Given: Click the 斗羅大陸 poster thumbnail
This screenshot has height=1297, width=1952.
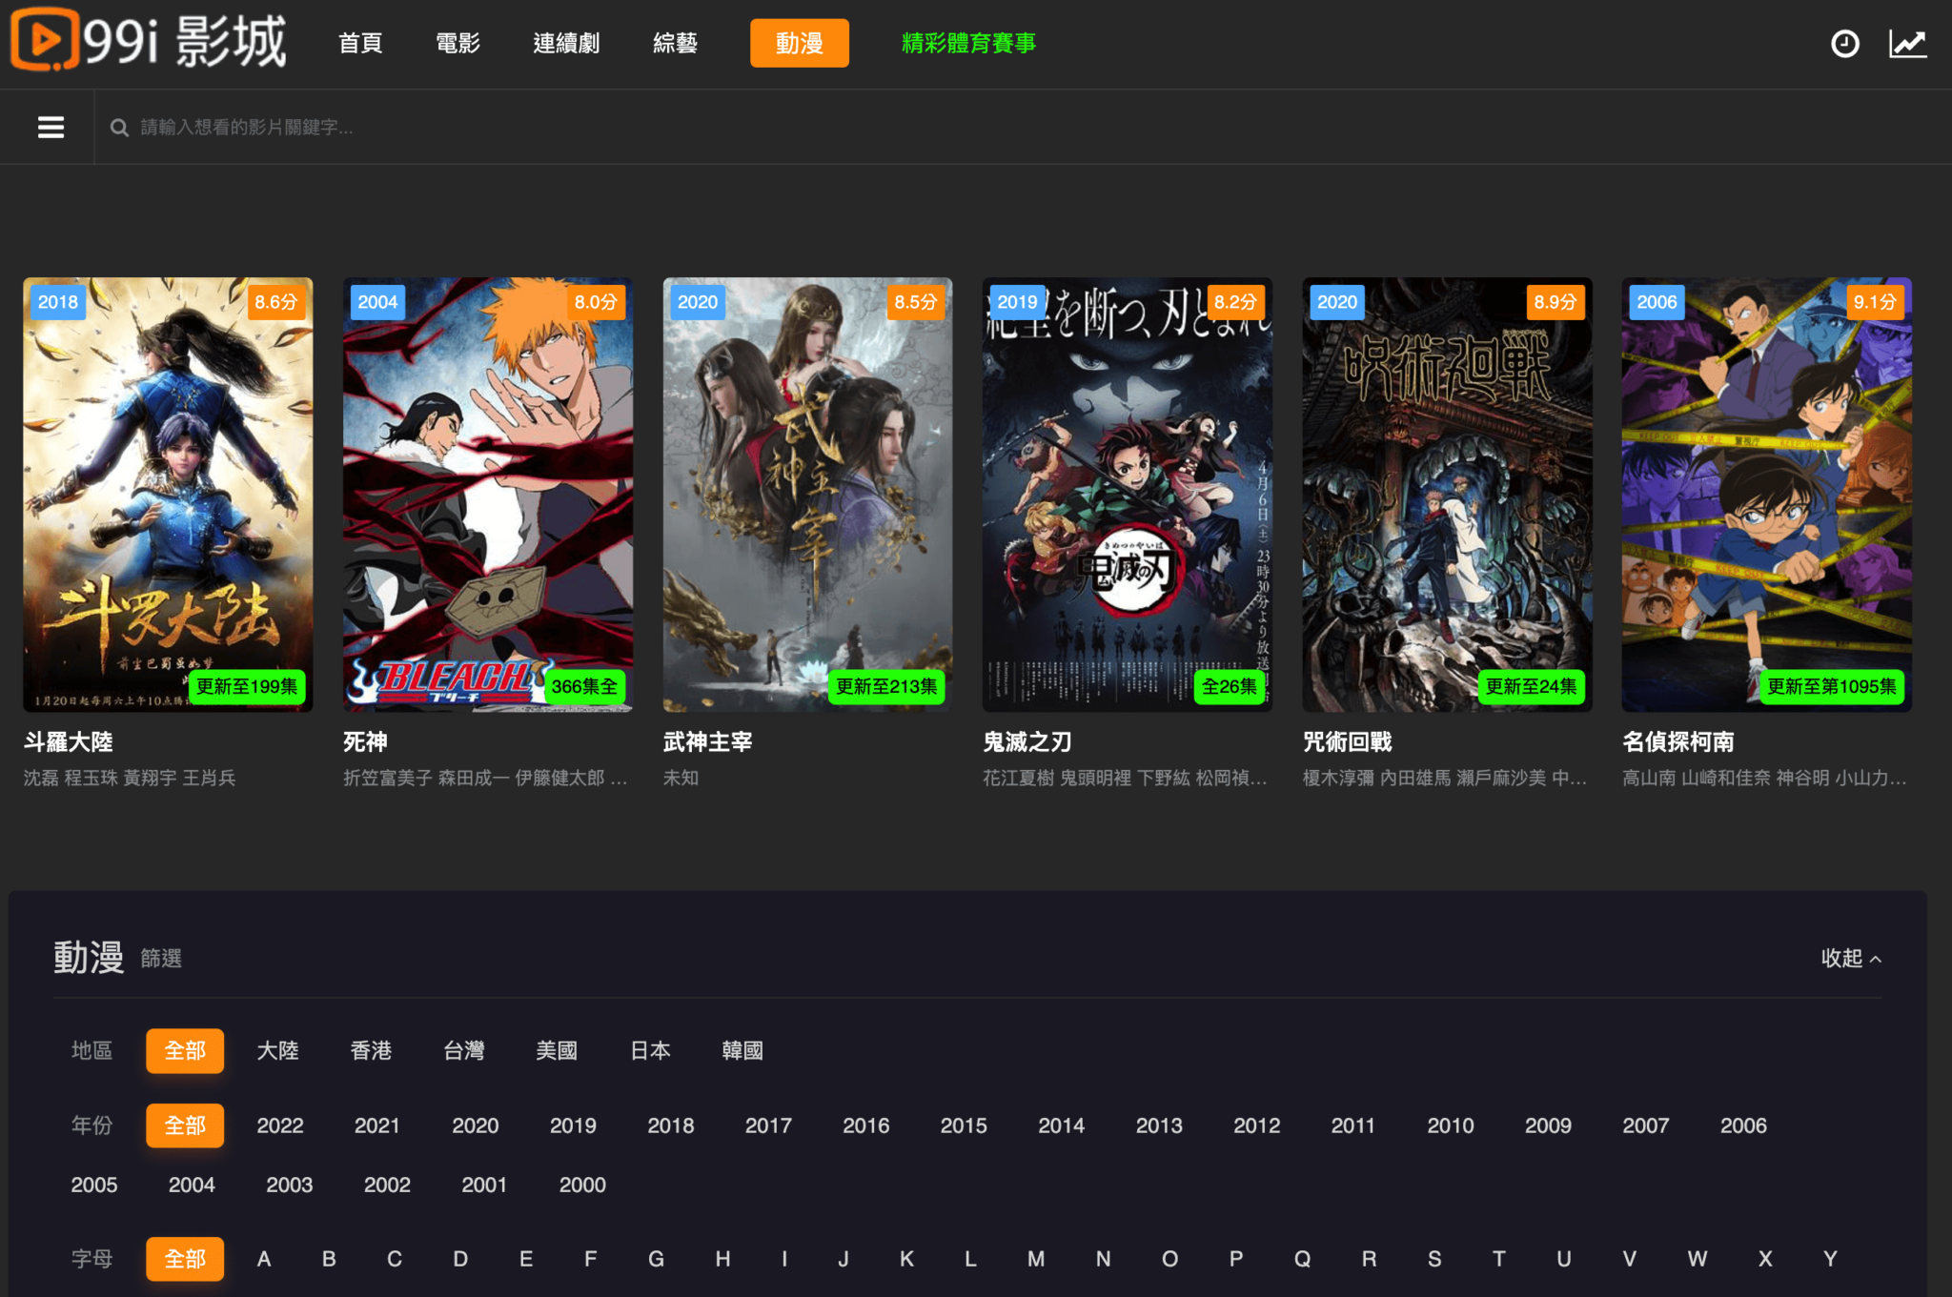Looking at the screenshot, I should pos(168,494).
